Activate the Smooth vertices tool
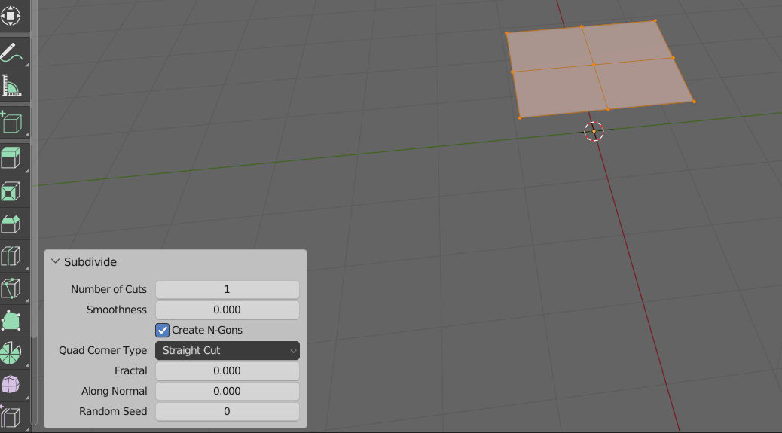The height and width of the screenshot is (433, 782). click(x=11, y=385)
